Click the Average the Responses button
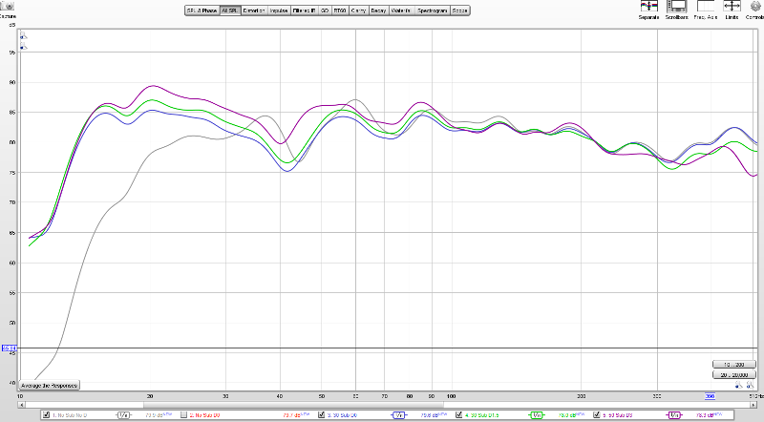 click(46, 386)
